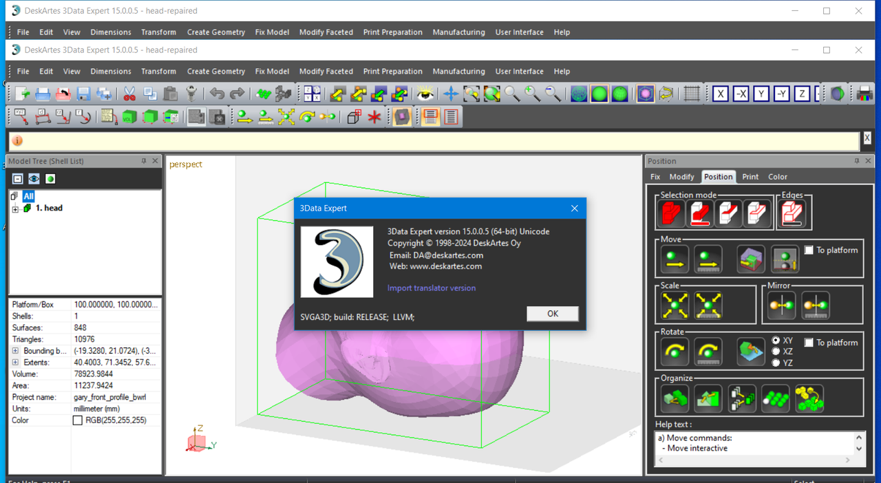
Task: Expand the Extents property row
Action: coord(15,363)
